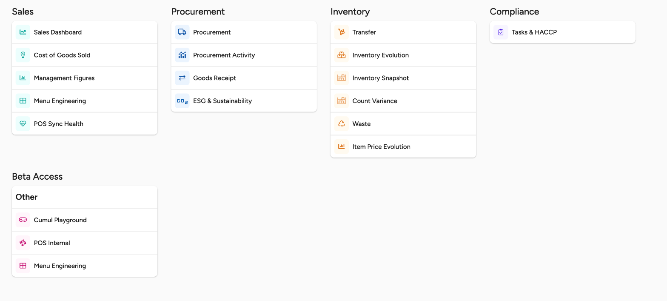Open the Transfer label
The width and height of the screenshot is (667, 301).
[x=364, y=32]
